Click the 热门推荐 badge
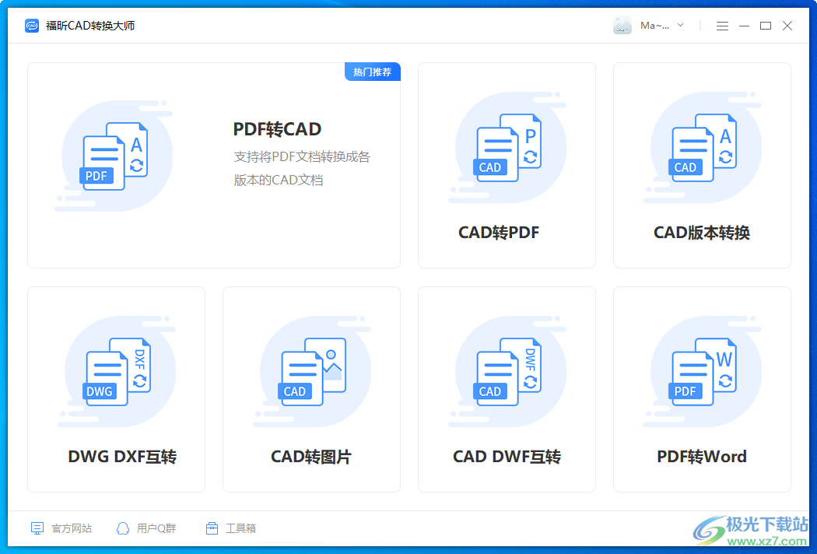Image resolution: width=817 pixels, height=554 pixels. 373,71
